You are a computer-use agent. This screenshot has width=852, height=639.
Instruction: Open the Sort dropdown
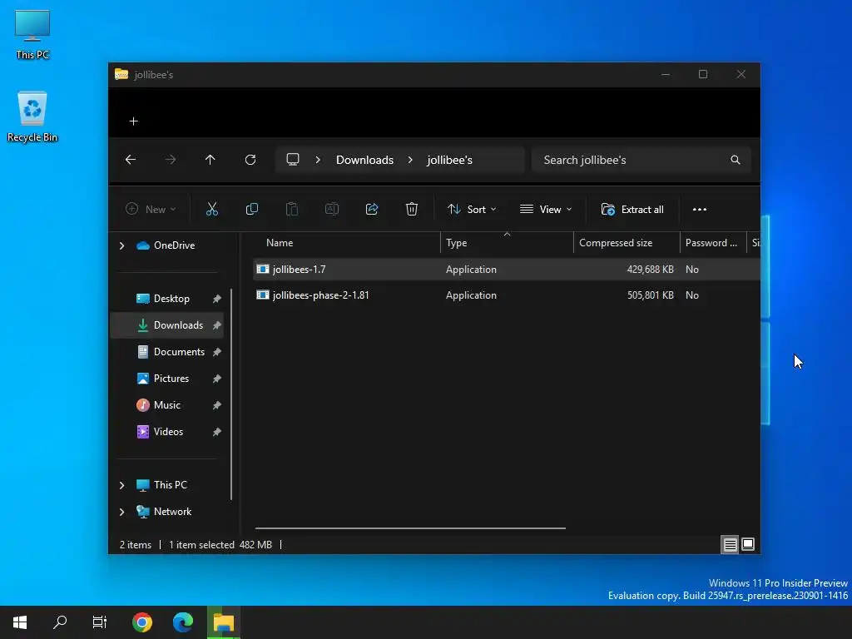click(472, 209)
